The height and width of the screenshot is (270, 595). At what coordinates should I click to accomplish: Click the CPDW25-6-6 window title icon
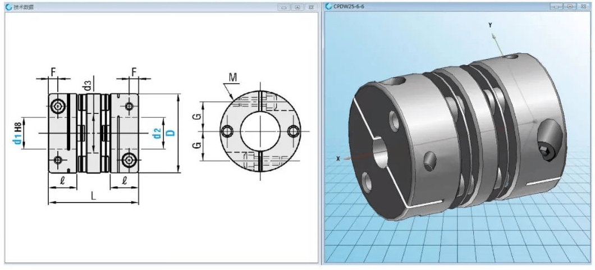click(328, 6)
